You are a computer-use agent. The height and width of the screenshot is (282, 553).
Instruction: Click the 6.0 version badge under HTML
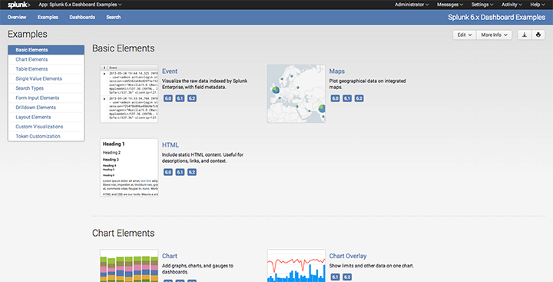tap(168, 172)
